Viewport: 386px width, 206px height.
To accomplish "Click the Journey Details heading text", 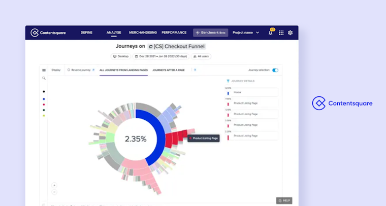I will pyautogui.click(x=243, y=81).
